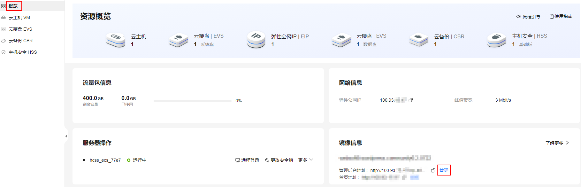Click the 主机安全 | HSS label

(530, 36)
